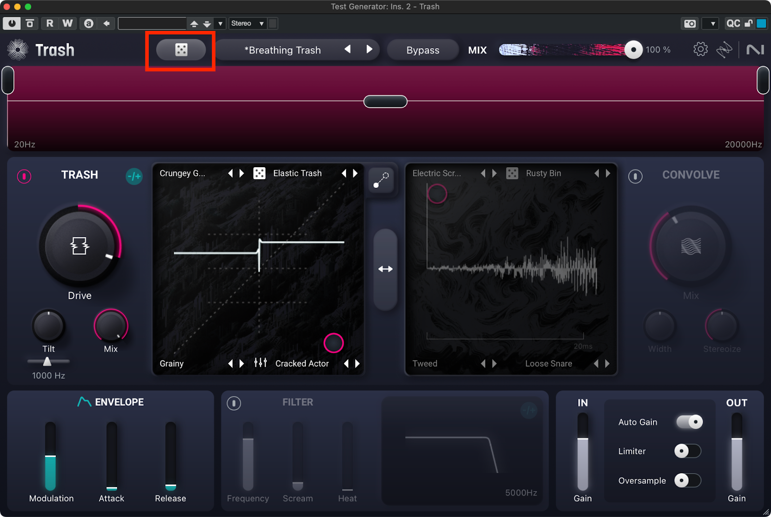
Task: Click the Modulation envelope slider
Action: coord(50,456)
